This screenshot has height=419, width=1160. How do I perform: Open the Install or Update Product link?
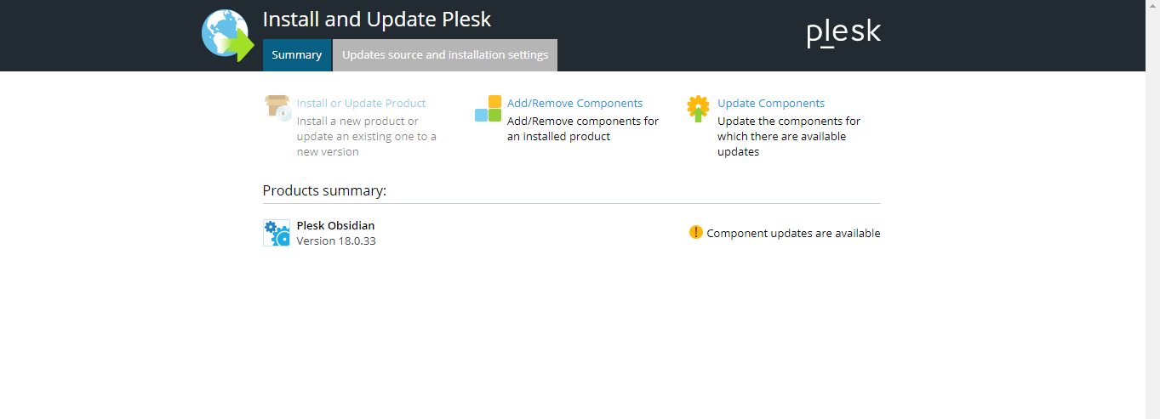[x=361, y=103]
